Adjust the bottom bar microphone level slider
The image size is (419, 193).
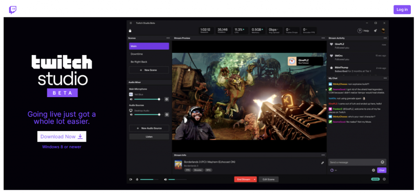click(x=149, y=180)
